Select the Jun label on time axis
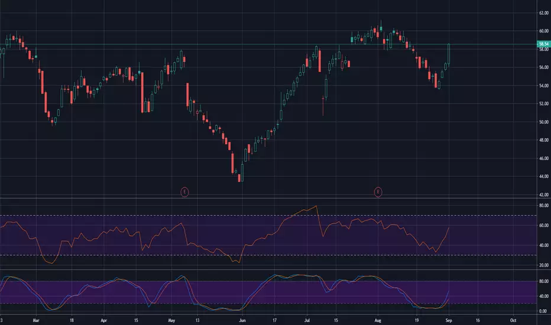The height and width of the screenshot is (325, 551). point(242,320)
